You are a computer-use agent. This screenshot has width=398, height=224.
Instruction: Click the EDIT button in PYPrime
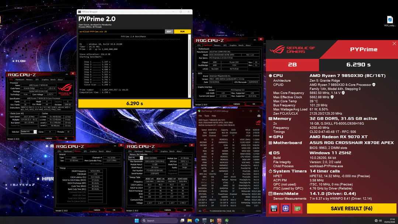[x=169, y=32]
